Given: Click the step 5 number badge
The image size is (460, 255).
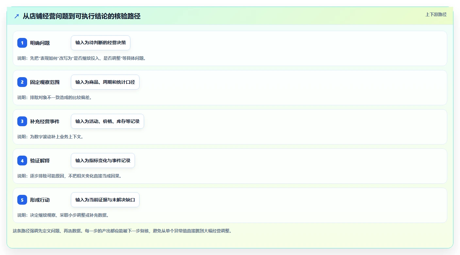Looking at the screenshot, I should pyautogui.click(x=22, y=200).
